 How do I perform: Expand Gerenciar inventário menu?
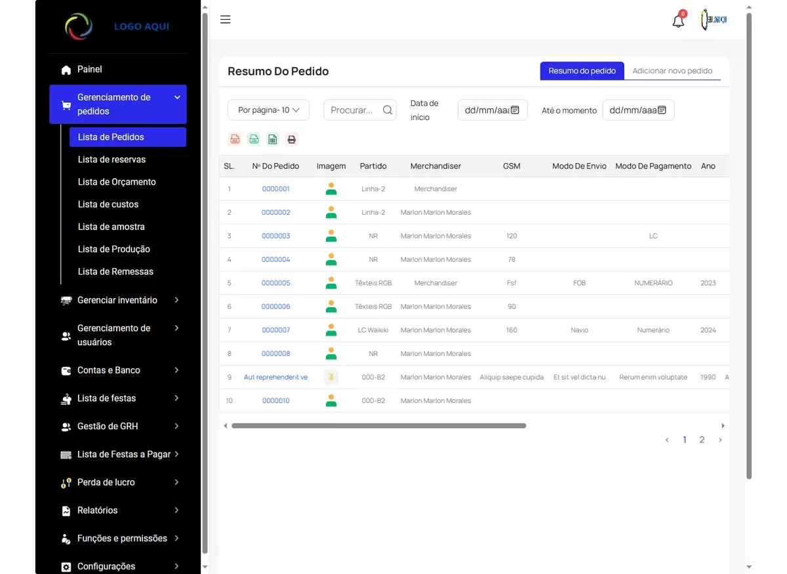(118, 300)
